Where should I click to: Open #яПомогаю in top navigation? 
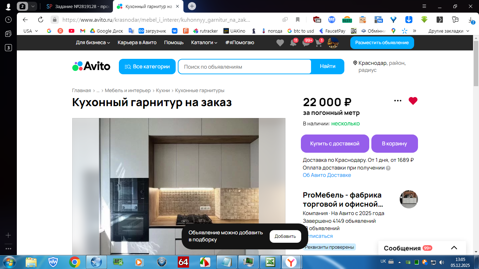(240, 42)
